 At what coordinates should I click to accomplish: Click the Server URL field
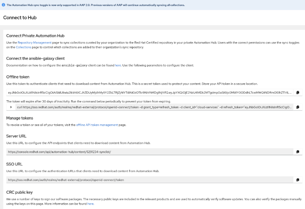150,152
